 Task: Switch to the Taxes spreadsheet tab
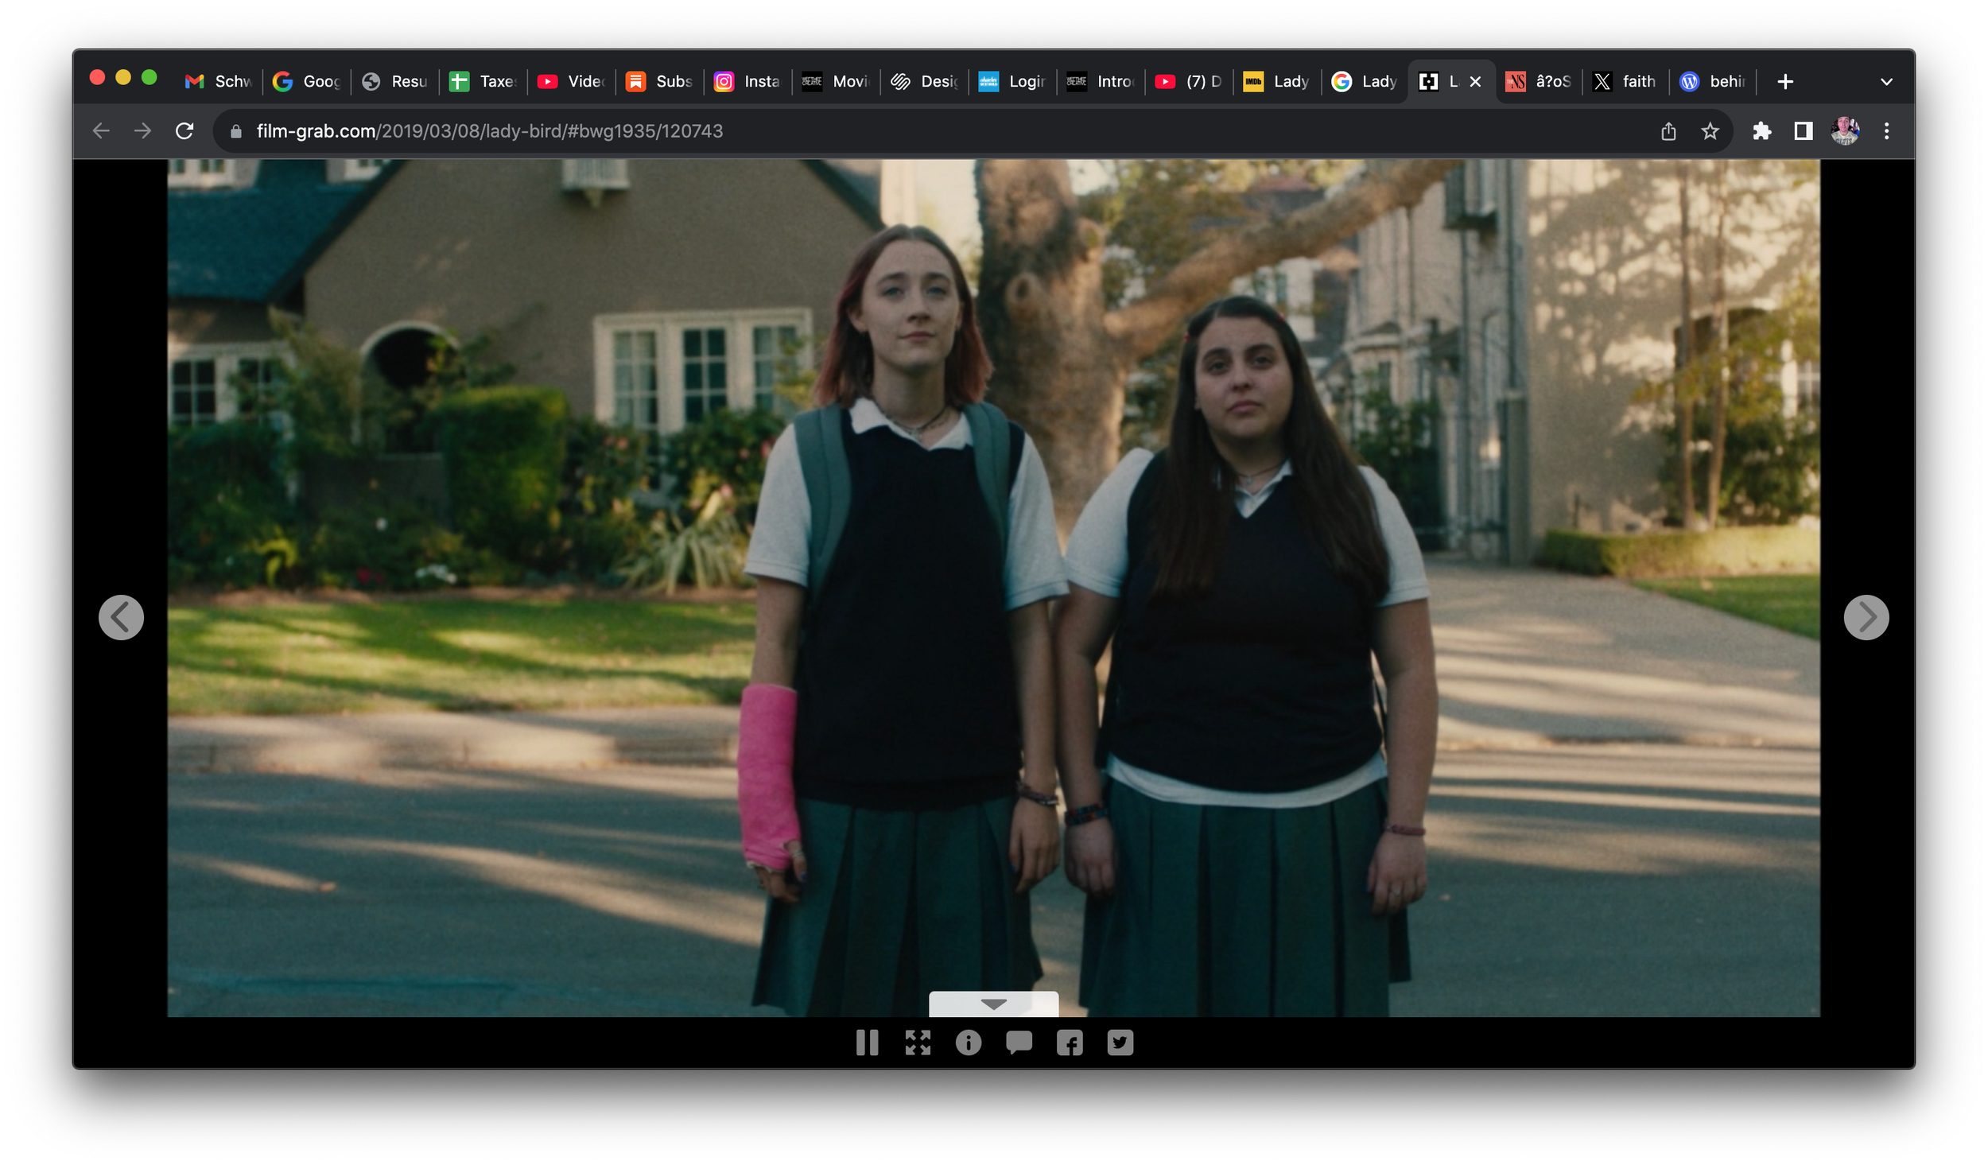(x=483, y=81)
